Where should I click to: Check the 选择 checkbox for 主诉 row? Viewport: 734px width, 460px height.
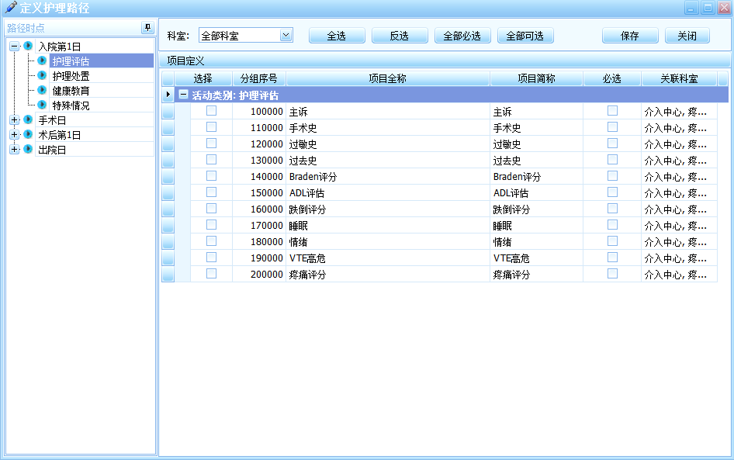(x=211, y=111)
